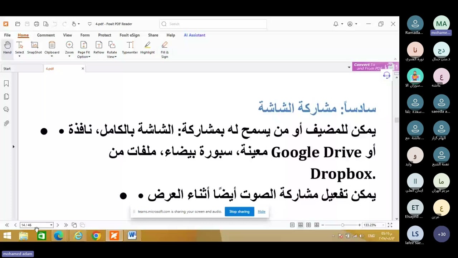Expand the Clipboard dropdown arrow

[x=52, y=57]
